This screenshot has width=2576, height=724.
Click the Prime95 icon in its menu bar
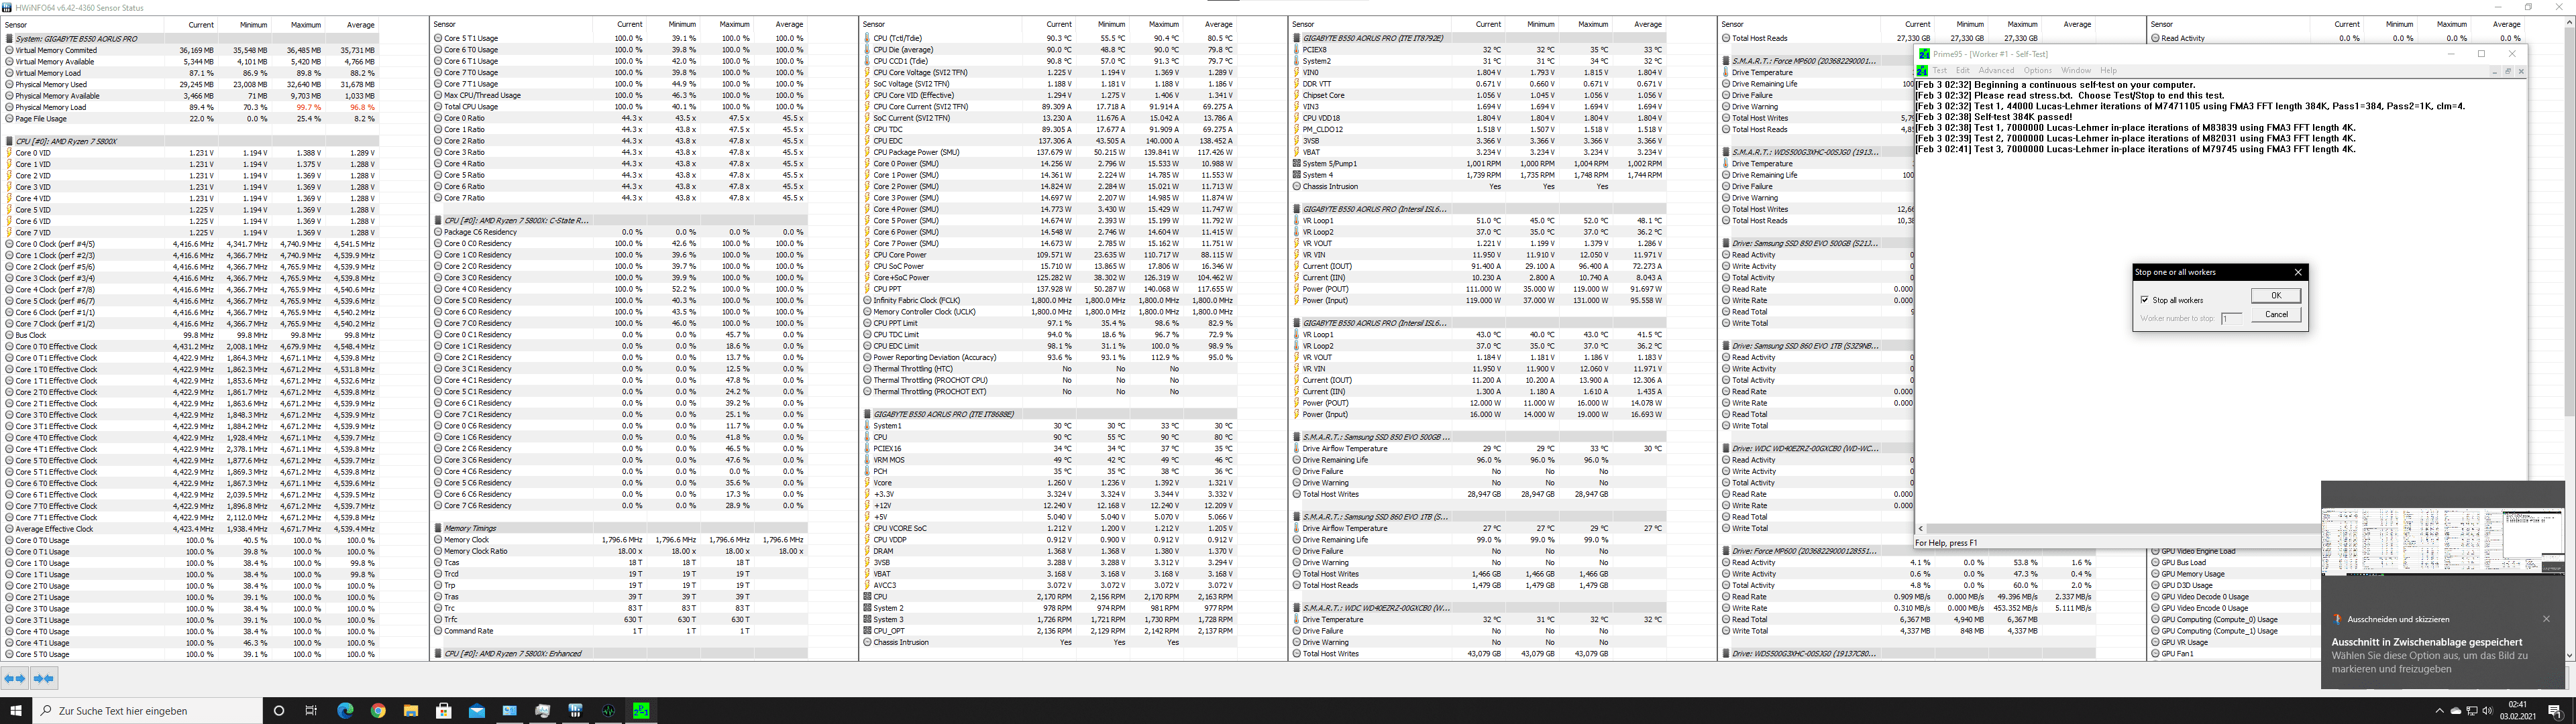tap(1922, 71)
